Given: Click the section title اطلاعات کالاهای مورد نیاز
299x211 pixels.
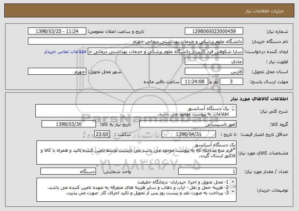Looking at the screenshot, I should click(x=259, y=99).
